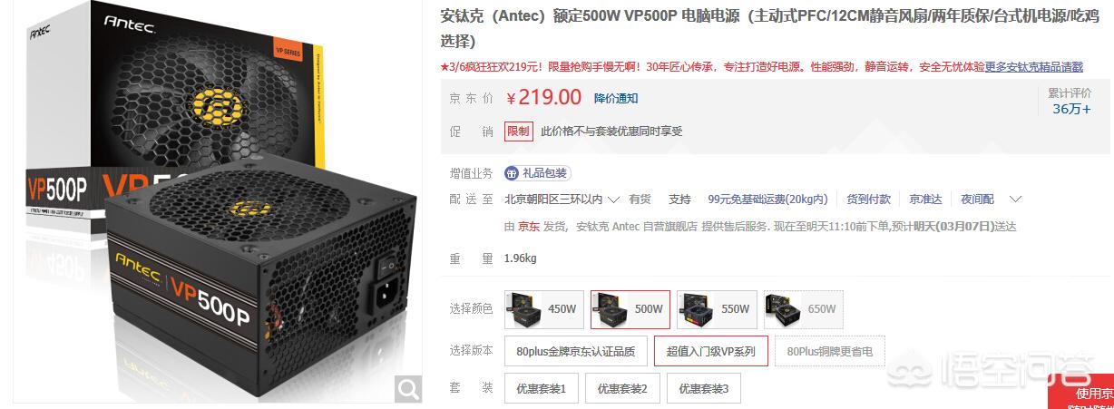Select the 优惠套装1 bundle option
Viewport: 1114px width, 409px height.
click(542, 388)
